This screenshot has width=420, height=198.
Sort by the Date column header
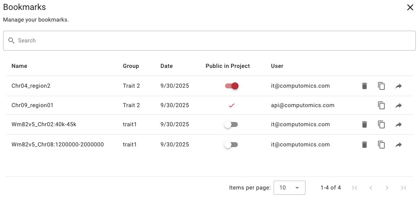tap(167, 66)
